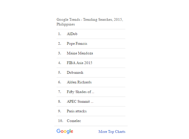This screenshot has height=139, width=189.
Task: Click rank number 9 beside Paris attacks
Action: pos(59,111)
